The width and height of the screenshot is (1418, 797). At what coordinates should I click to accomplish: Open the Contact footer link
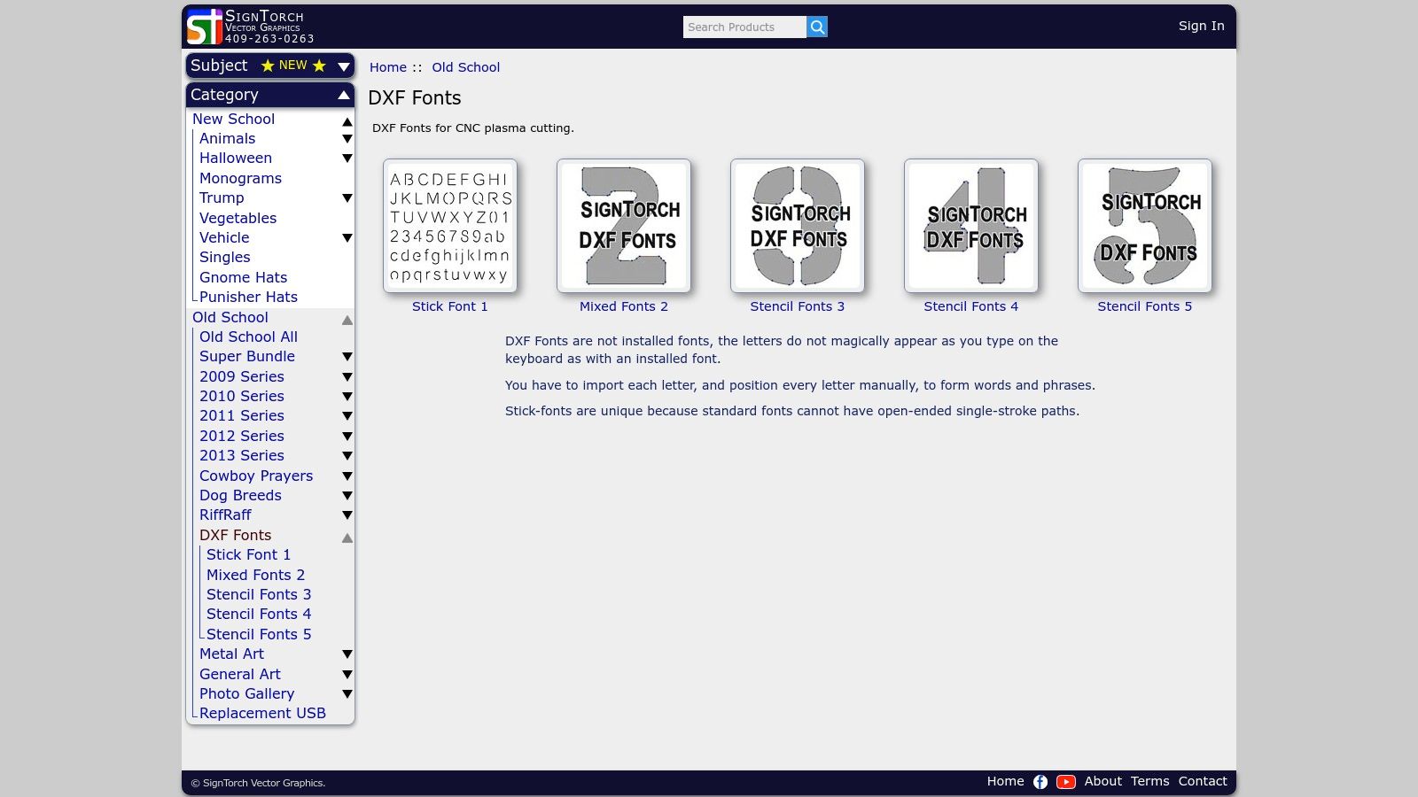1202,781
